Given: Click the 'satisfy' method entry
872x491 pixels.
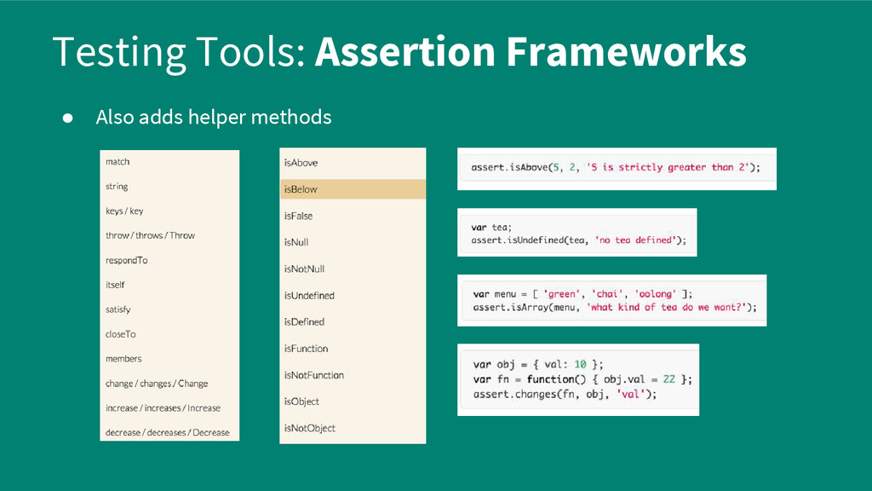Looking at the screenshot, I should tap(118, 309).
